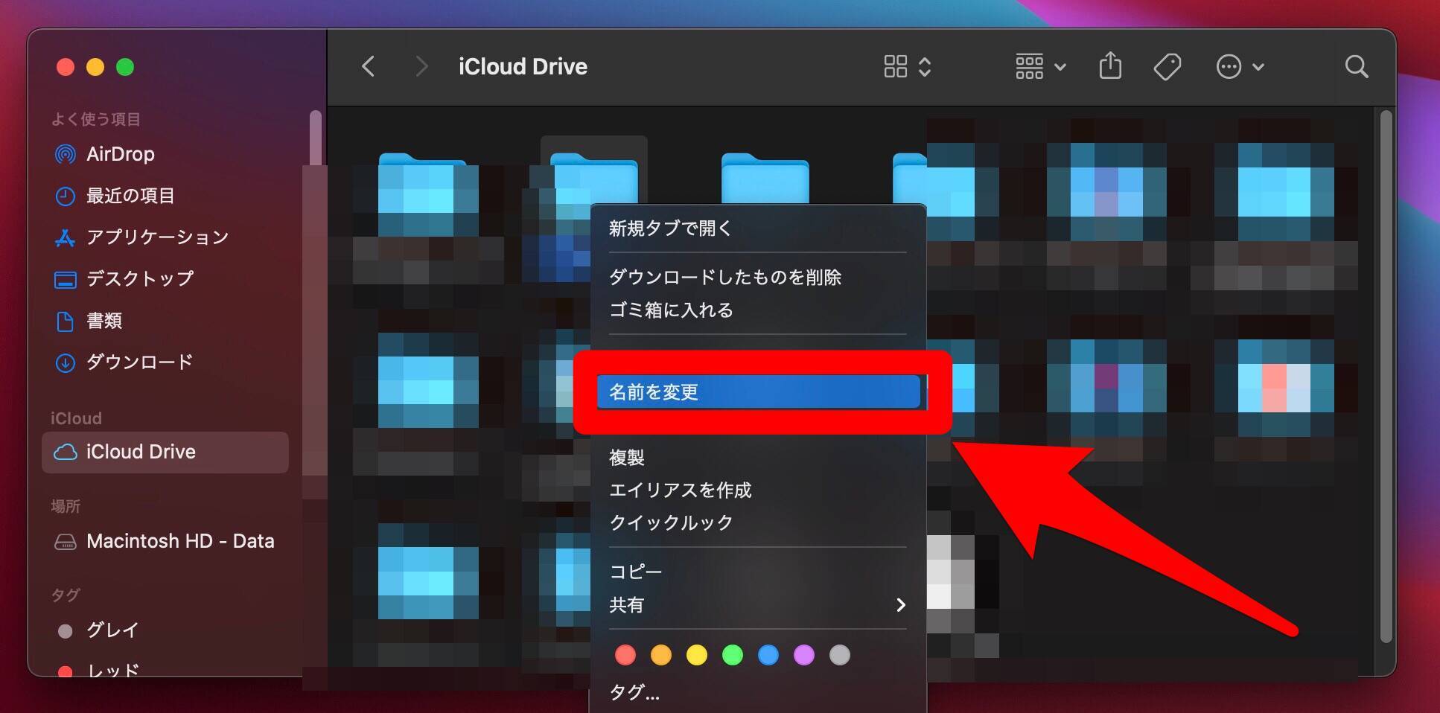The height and width of the screenshot is (713, 1440).
Task: Select iCloud Drive in the sidebar
Action: [x=165, y=452]
